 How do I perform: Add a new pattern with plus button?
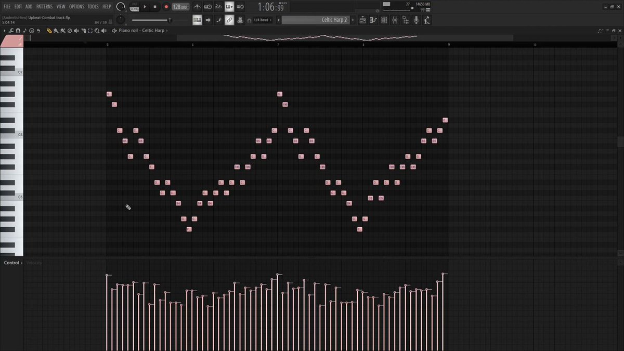coord(353,20)
